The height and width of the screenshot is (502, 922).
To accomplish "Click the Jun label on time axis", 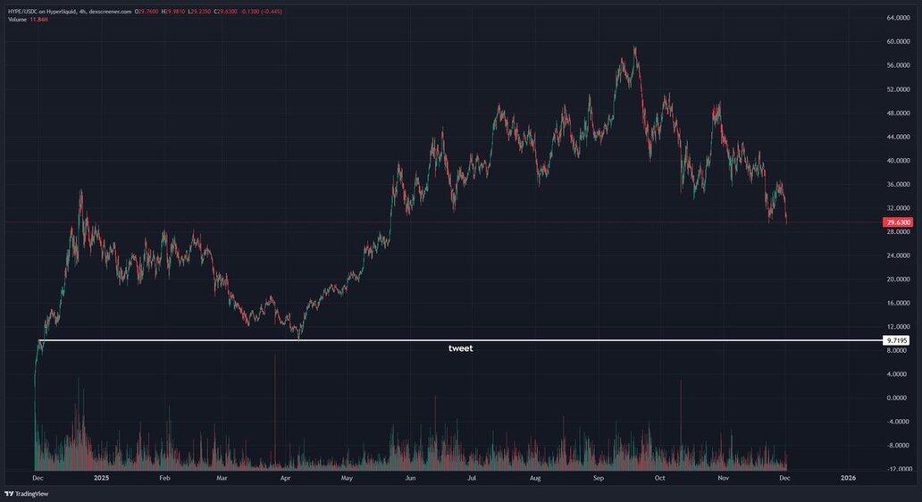I will pos(410,478).
